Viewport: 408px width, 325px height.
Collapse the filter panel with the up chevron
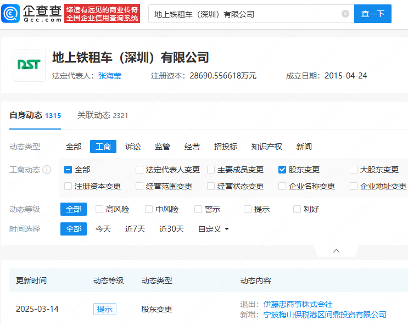[336, 251]
